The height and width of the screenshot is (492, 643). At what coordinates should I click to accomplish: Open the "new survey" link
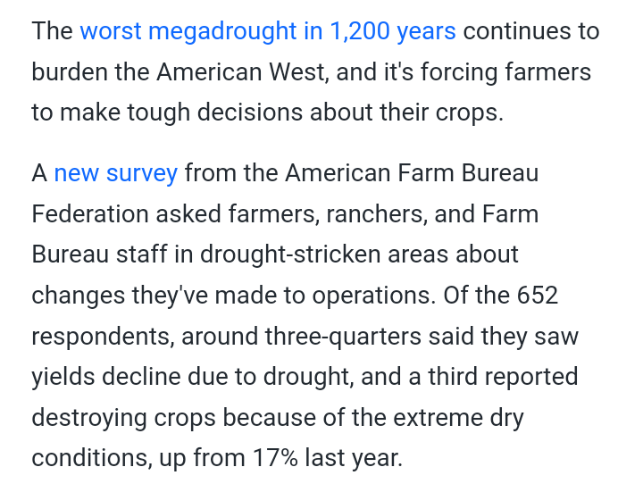point(116,172)
